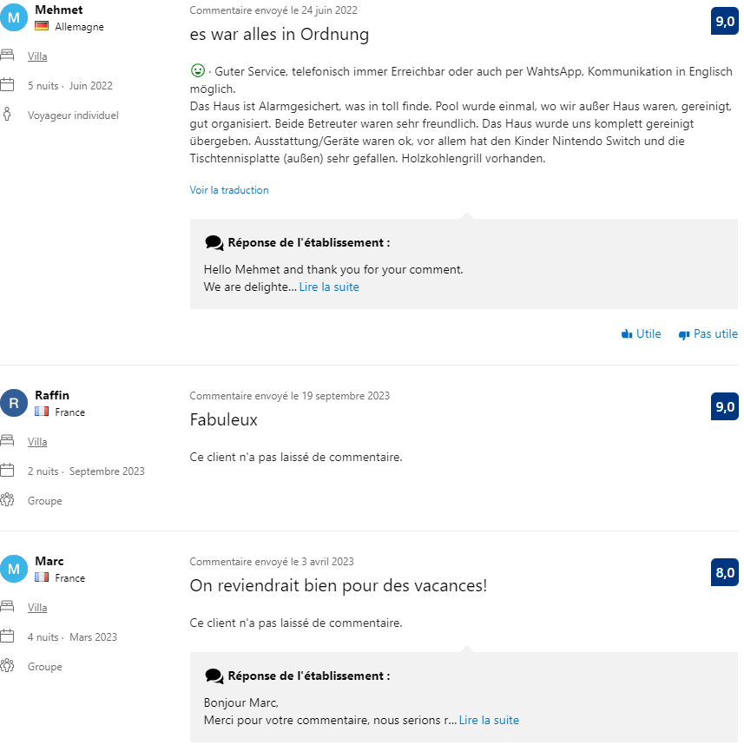The height and width of the screenshot is (745, 744).
Task: Mark Mehmet's review as Utile
Action: tap(648, 334)
